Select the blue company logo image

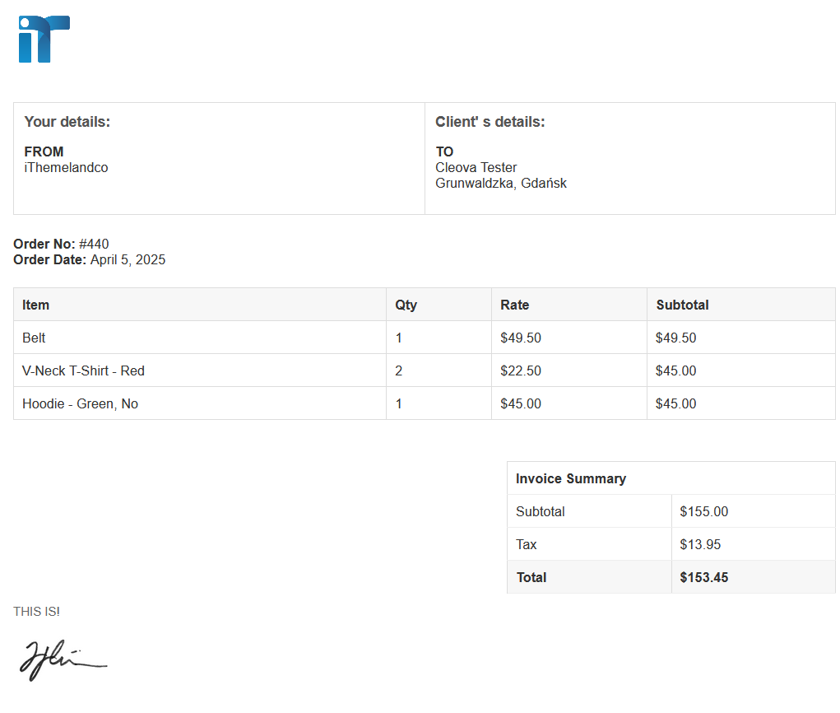pyautogui.click(x=44, y=37)
